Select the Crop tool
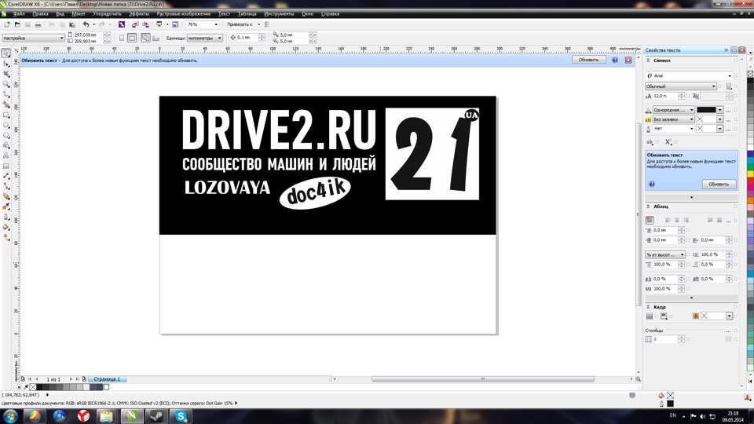Screen dimensions: 754x424 pyautogui.click(x=6, y=74)
